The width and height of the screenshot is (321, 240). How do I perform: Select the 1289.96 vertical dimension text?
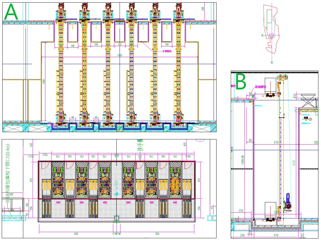[x=243, y=160]
